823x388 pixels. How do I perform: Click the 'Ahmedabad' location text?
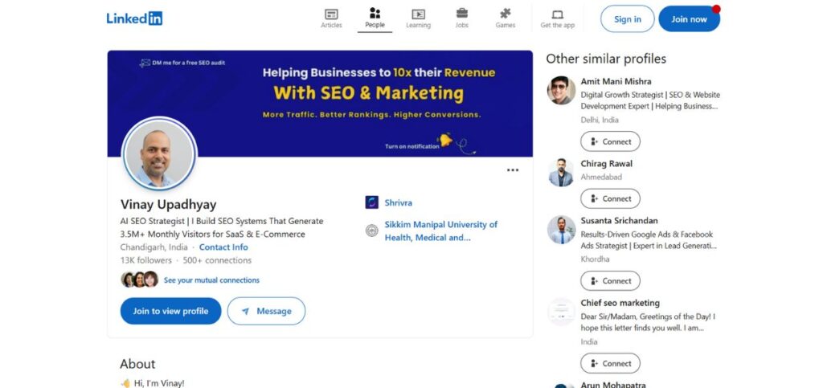pyautogui.click(x=601, y=178)
